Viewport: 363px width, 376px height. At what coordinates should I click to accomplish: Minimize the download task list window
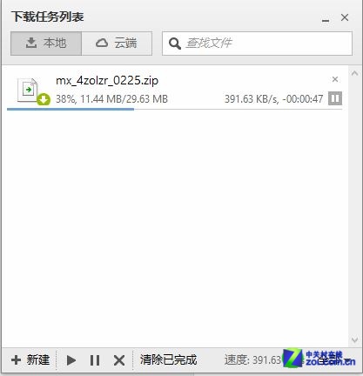pos(326,21)
